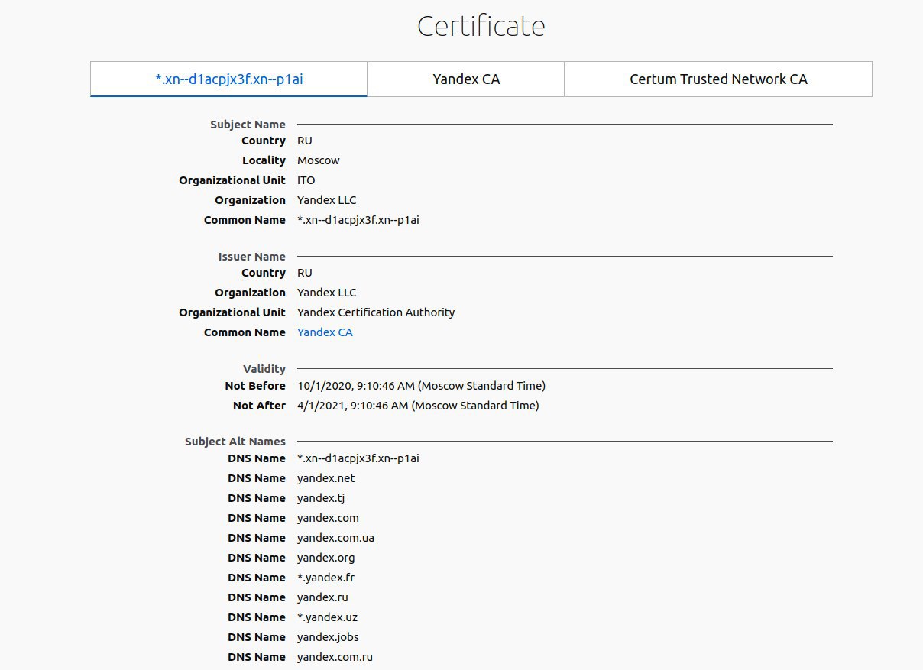The width and height of the screenshot is (923, 670).
Task: Select the DNS name yandex.tj
Action: click(x=321, y=498)
